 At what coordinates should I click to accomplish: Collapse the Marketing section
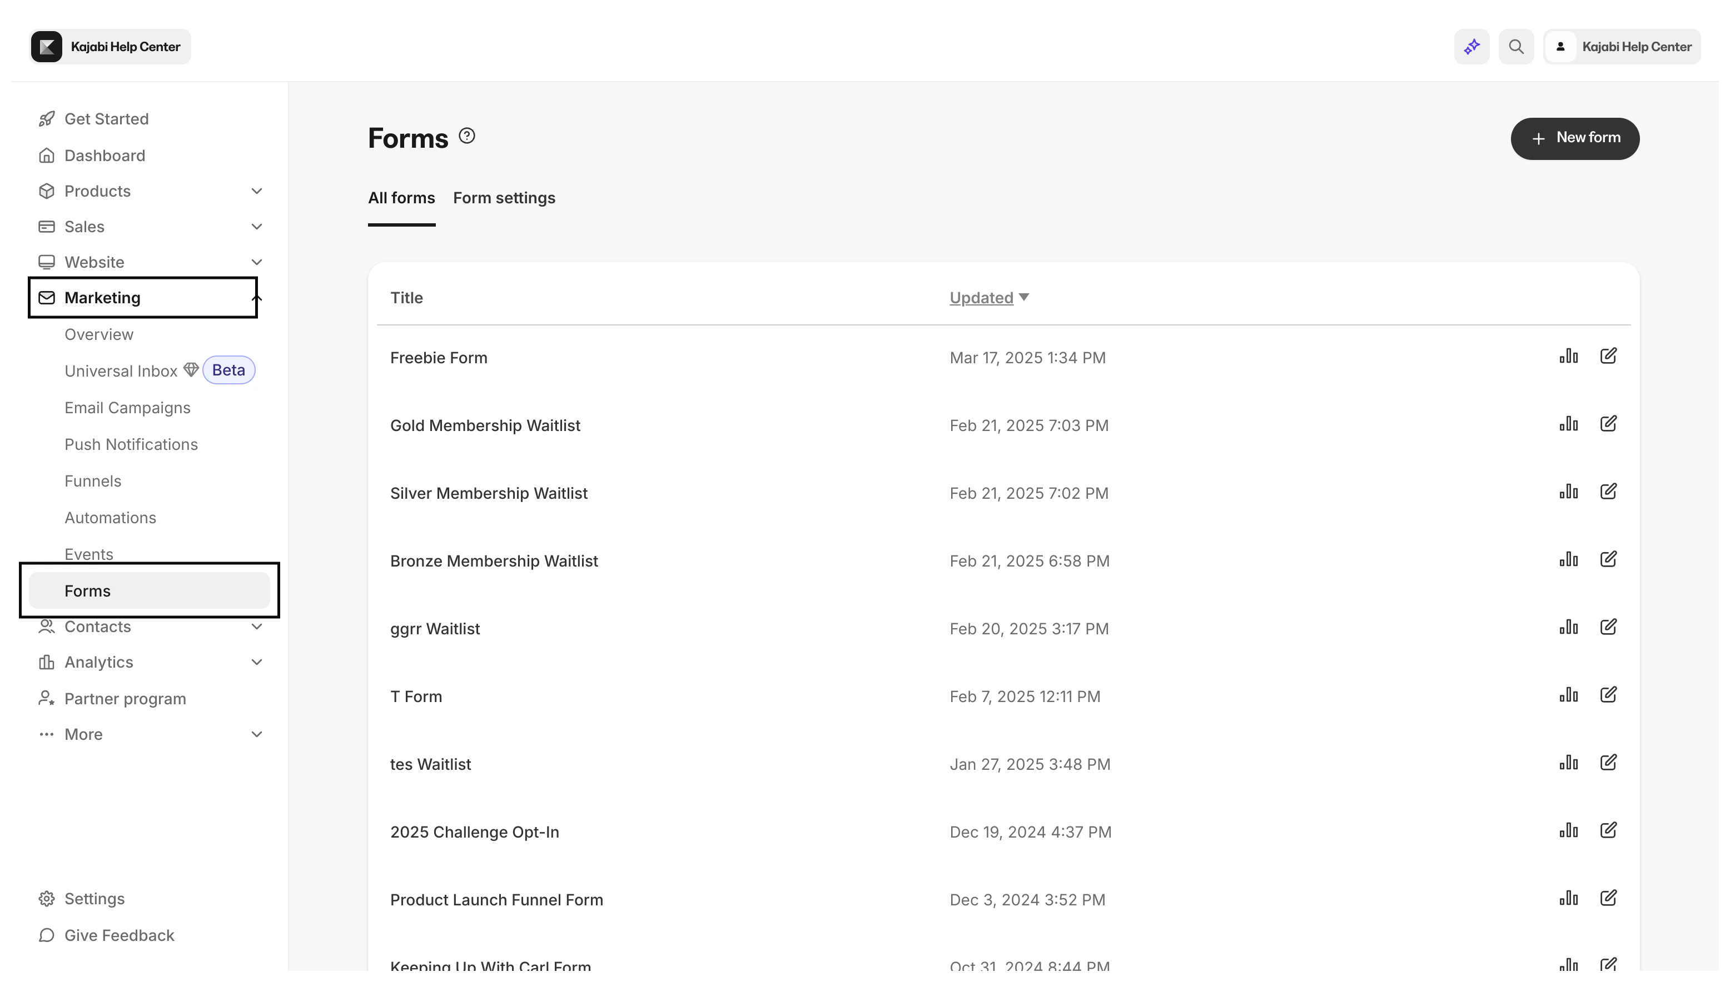[256, 298]
